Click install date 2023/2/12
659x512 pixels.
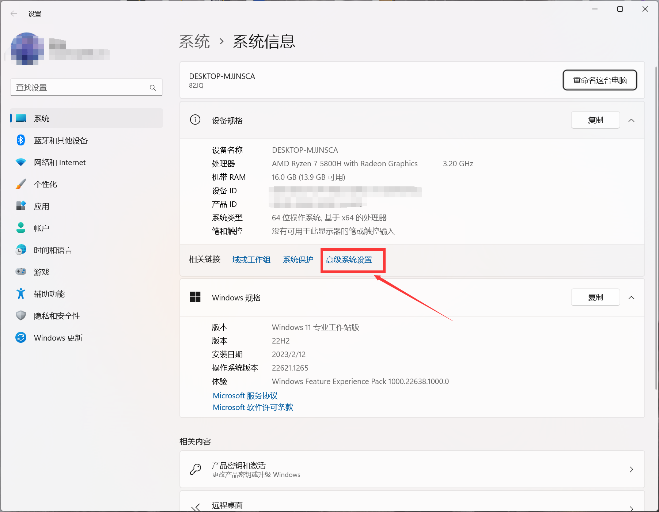click(289, 354)
